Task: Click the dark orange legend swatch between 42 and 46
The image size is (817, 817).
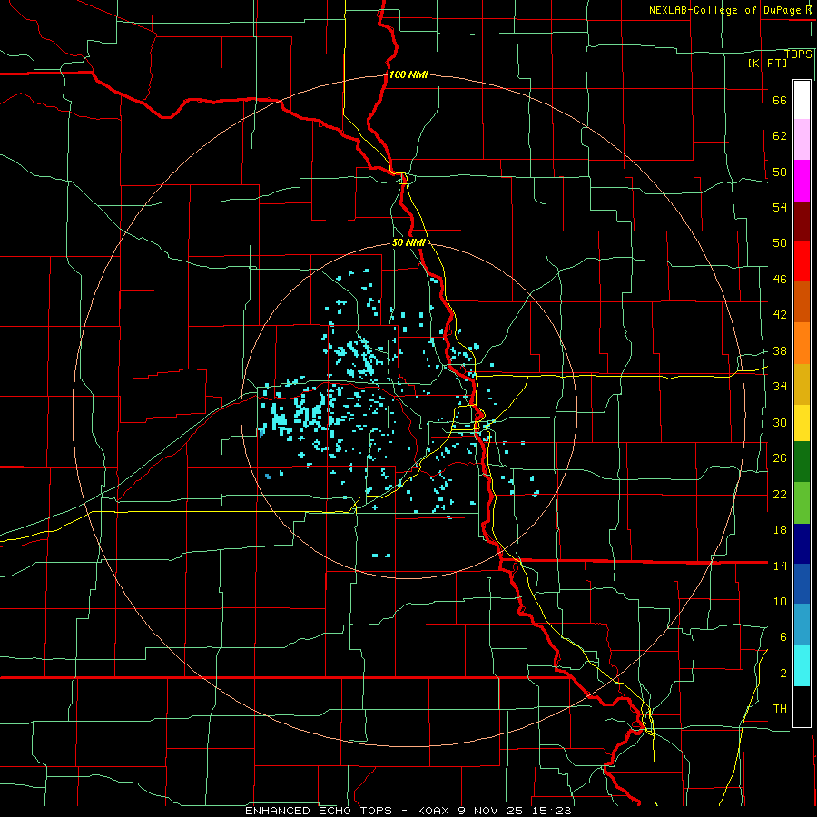Action: point(802,302)
